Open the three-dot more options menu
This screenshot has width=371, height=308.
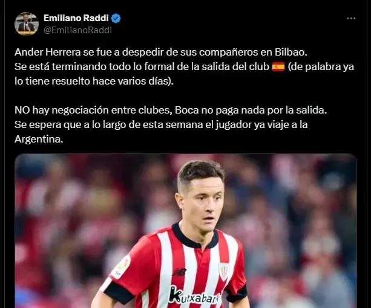[351, 18]
